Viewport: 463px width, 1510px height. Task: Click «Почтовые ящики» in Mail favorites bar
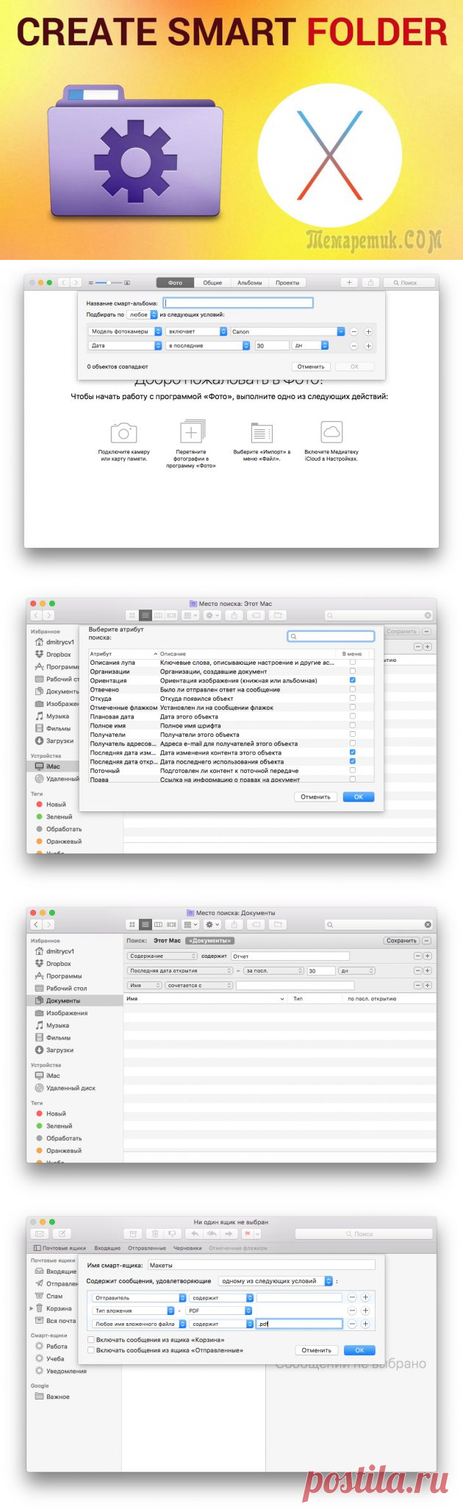click(60, 1249)
